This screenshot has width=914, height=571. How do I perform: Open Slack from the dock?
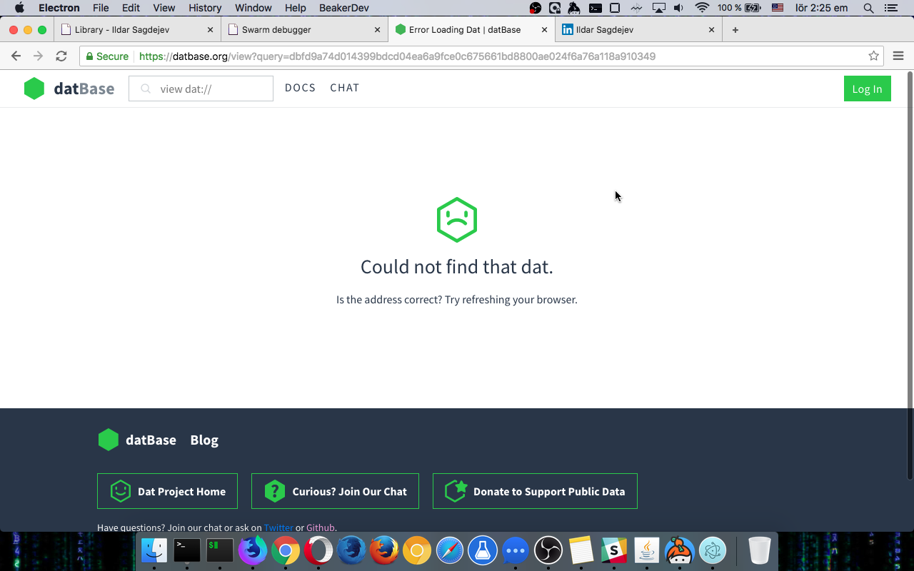click(613, 550)
